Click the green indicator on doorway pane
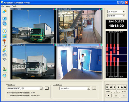The height and width of the screenshot is (102, 129). point(101,45)
